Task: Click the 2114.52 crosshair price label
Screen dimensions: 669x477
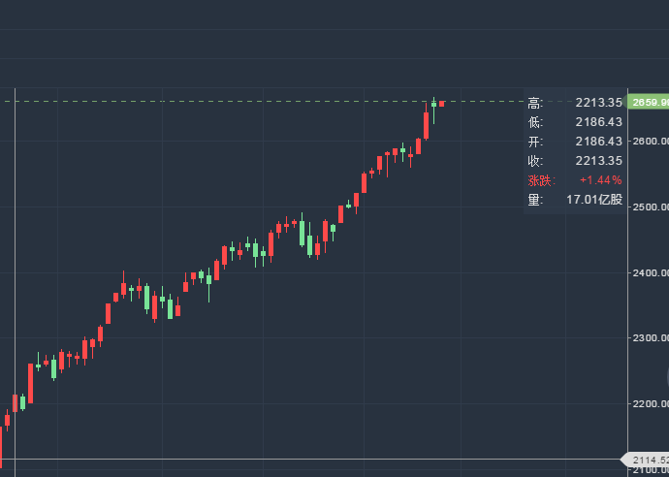Action: pyautogui.click(x=646, y=460)
